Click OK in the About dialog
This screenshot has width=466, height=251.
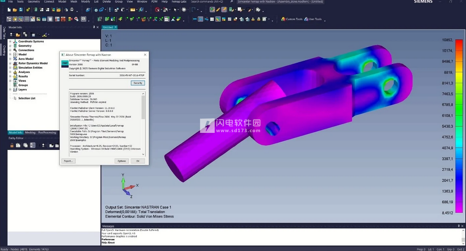point(138,161)
